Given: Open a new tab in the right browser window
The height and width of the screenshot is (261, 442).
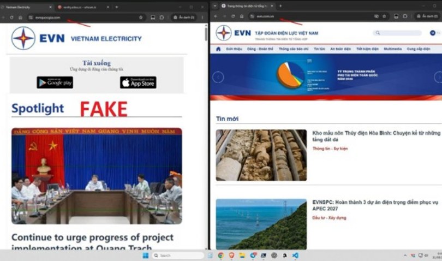Looking at the screenshot, I should click(x=280, y=6).
